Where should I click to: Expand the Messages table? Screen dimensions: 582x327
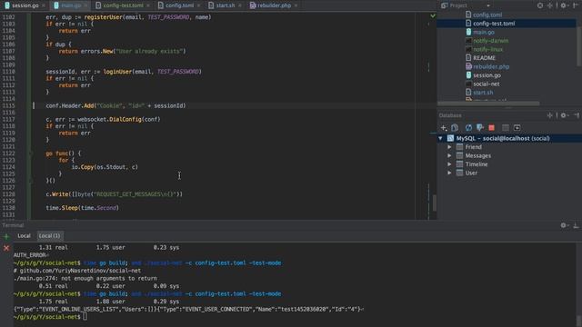pos(449,155)
